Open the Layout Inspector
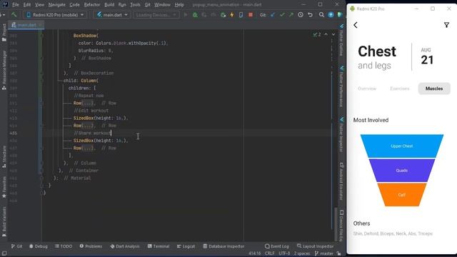This screenshot has width=457, height=257. (x=315, y=246)
